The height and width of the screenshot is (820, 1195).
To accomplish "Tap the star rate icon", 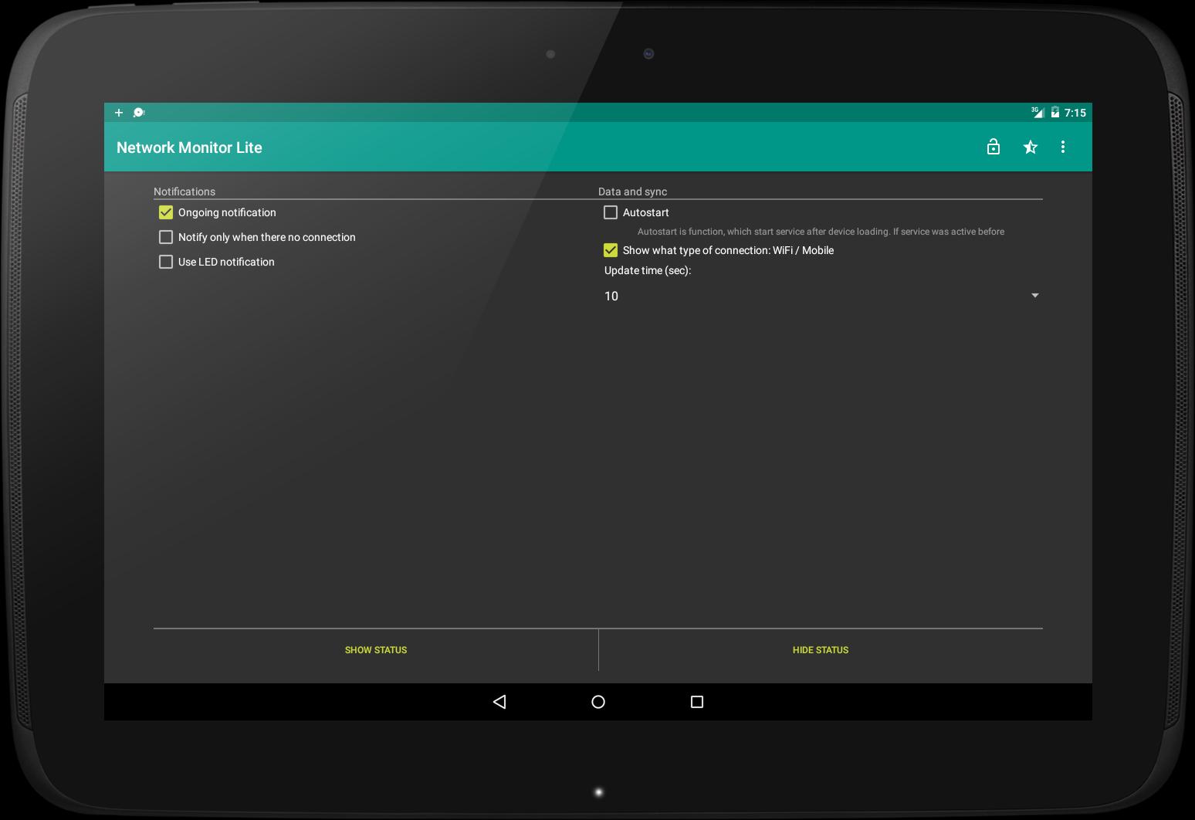I will click(x=1031, y=147).
